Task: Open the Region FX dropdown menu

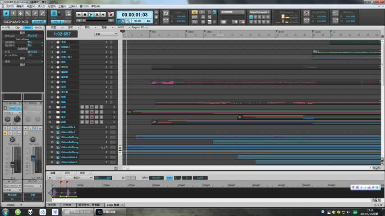Action: click(x=138, y=27)
